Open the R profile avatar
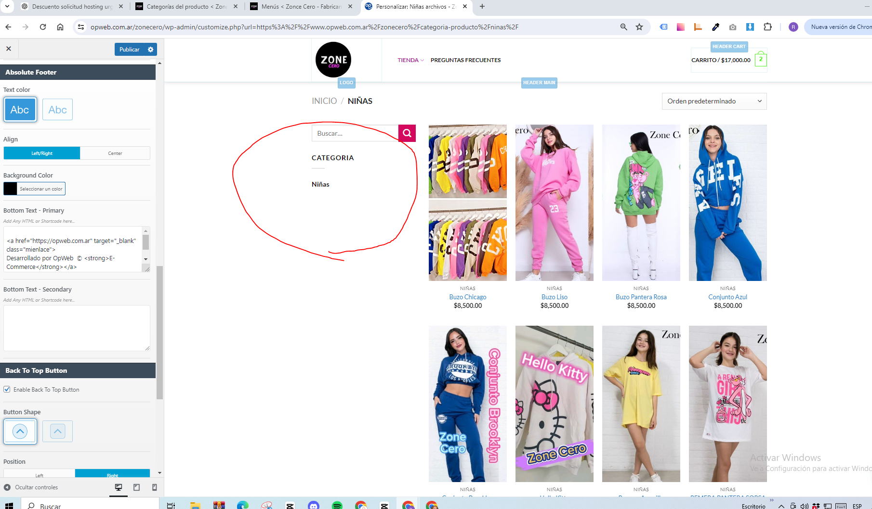Image resolution: width=872 pixels, height=509 pixels. [x=793, y=27]
